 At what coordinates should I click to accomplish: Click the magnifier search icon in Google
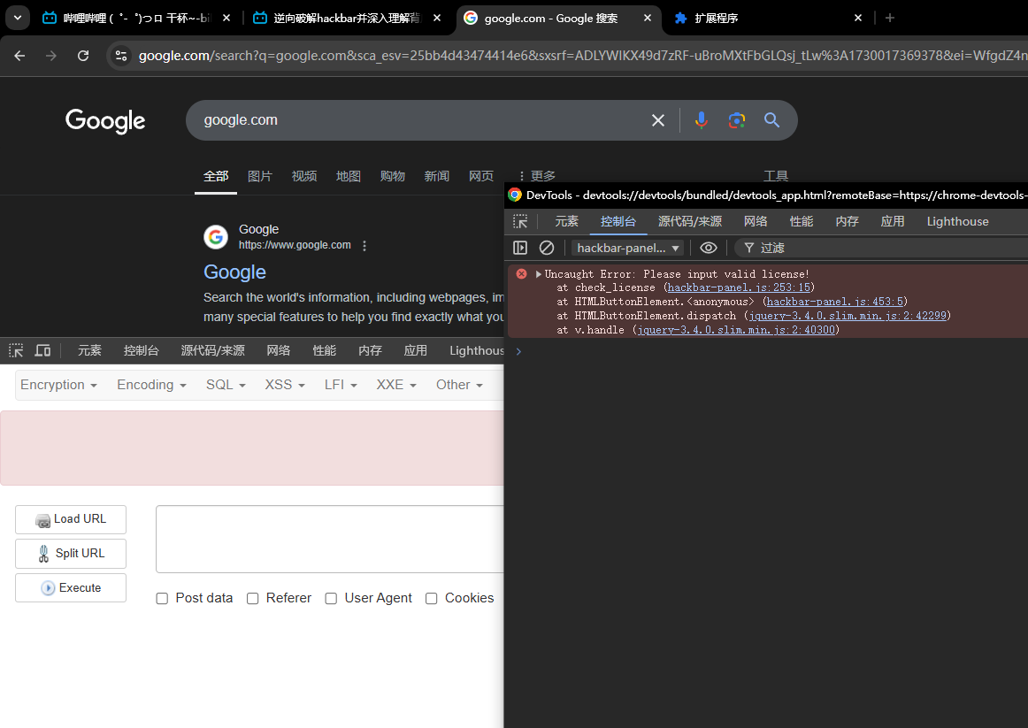click(772, 120)
